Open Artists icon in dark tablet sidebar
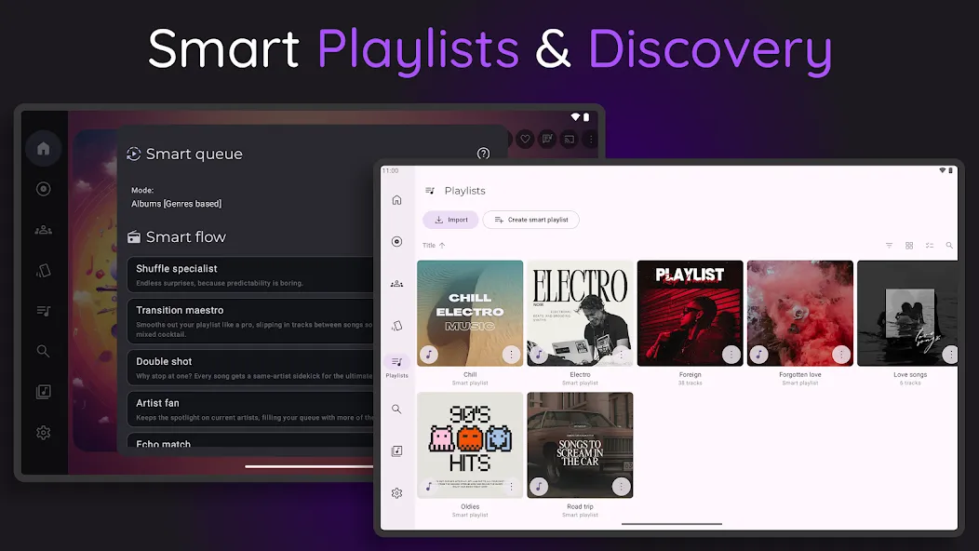The height and width of the screenshot is (551, 979). pos(43,230)
